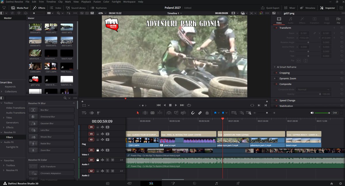Viewport: 345px width, 186px height.
Task: Expand the Audio FX tree item
Action: pyautogui.click(x=2, y=142)
